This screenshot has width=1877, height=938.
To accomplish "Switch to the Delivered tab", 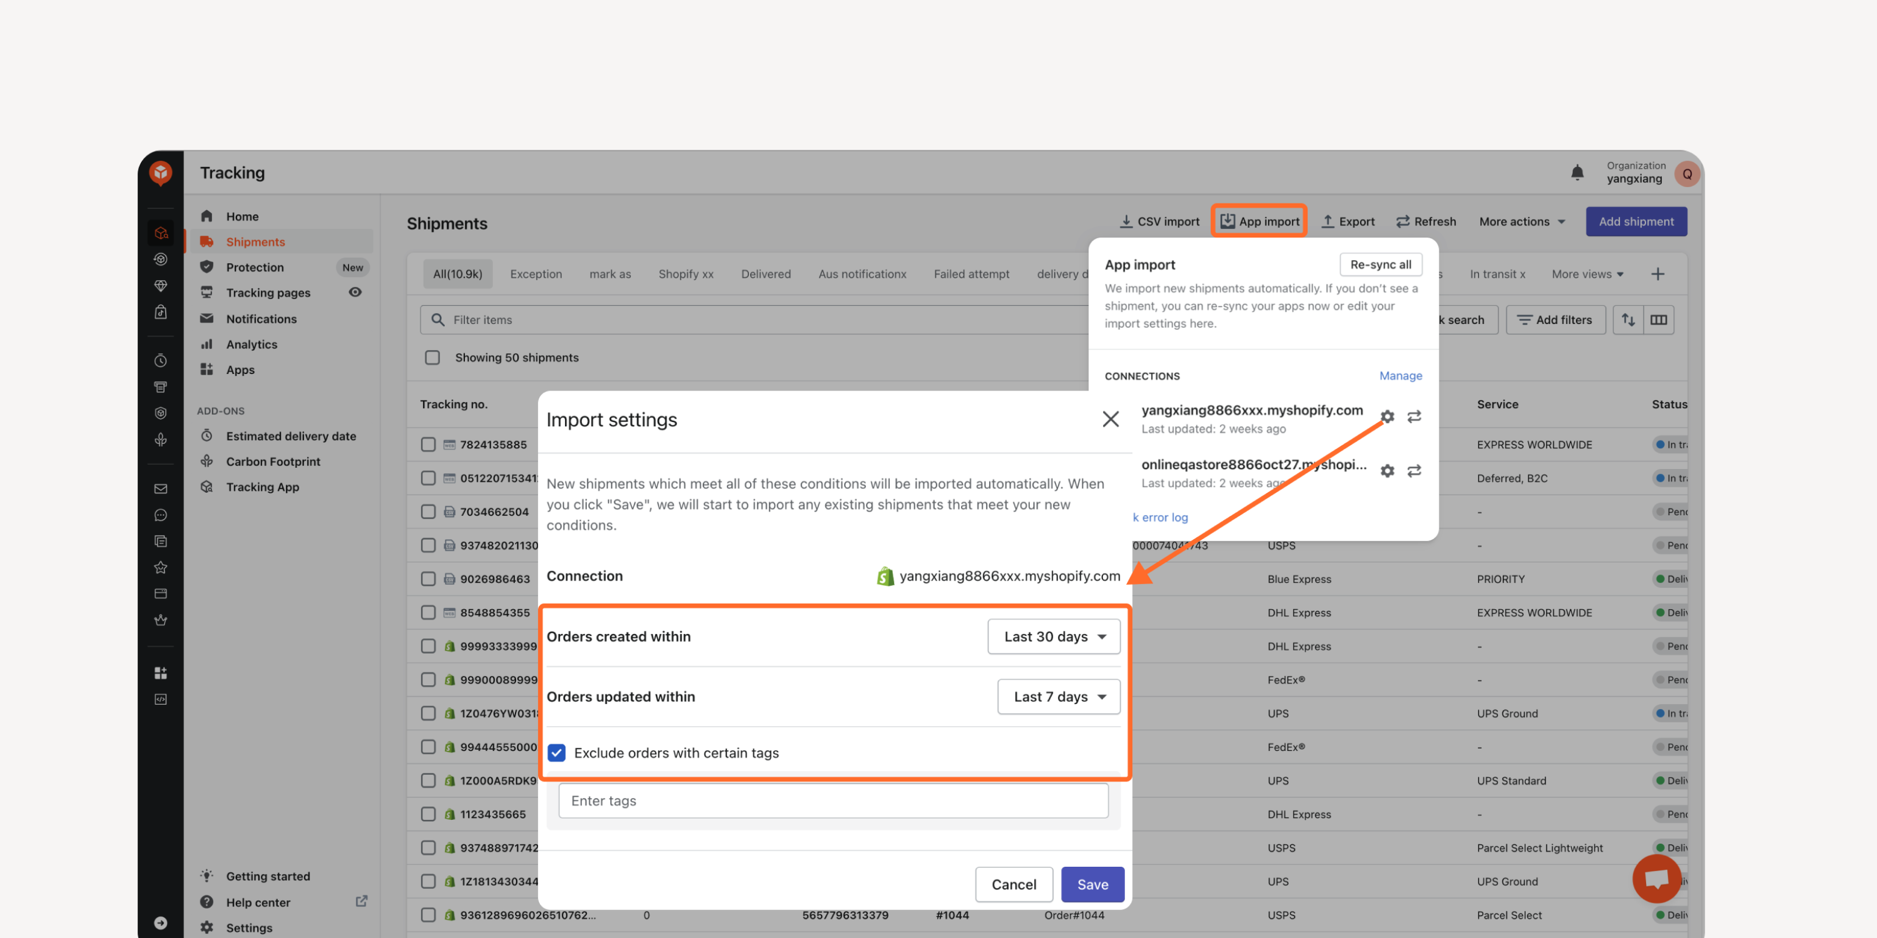I will (x=766, y=274).
